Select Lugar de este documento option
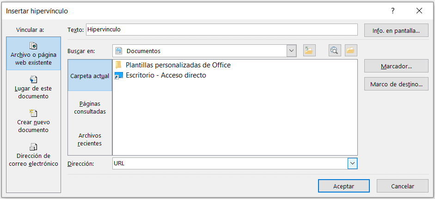This screenshot has height=199, width=435. (34, 87)
